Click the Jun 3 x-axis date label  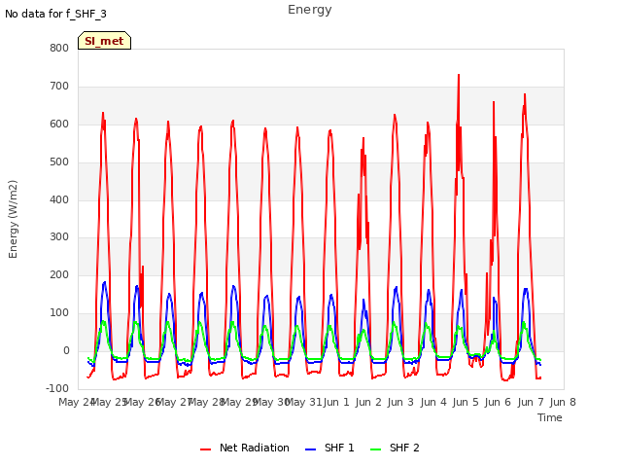(400, 402)
